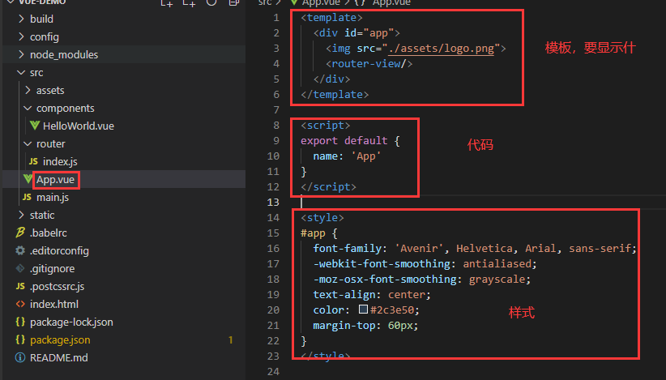
Task: Click the JS icon beside .postcssrc.js
Action: (20, 286)
